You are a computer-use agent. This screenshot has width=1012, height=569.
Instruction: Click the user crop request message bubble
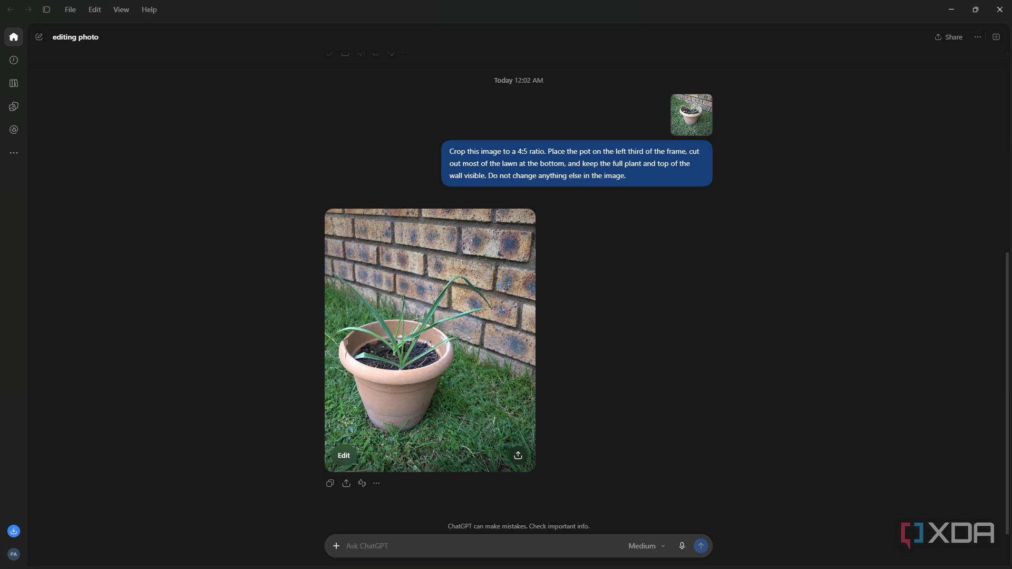(x=577, y=163)
